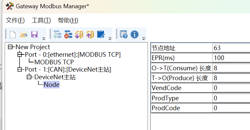Collapse the New Project tree root

10,47
